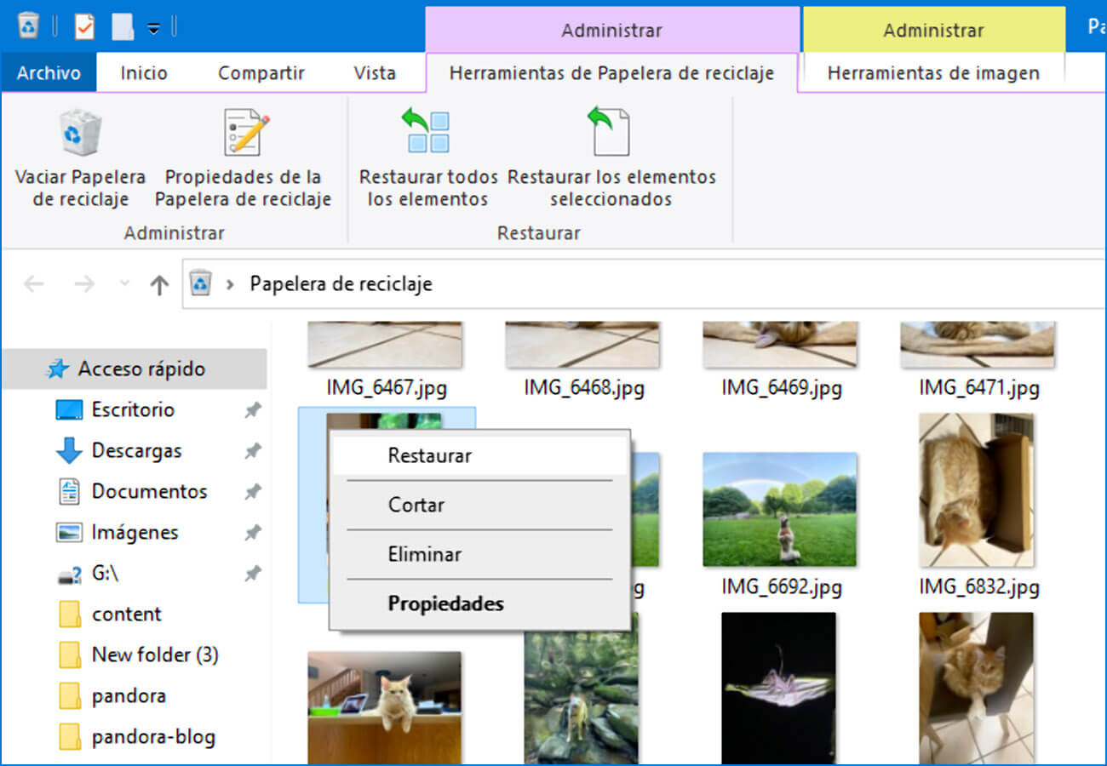Click the properties icon in quick access toolbar
1107x766 pixels.
tap(84, 26)
